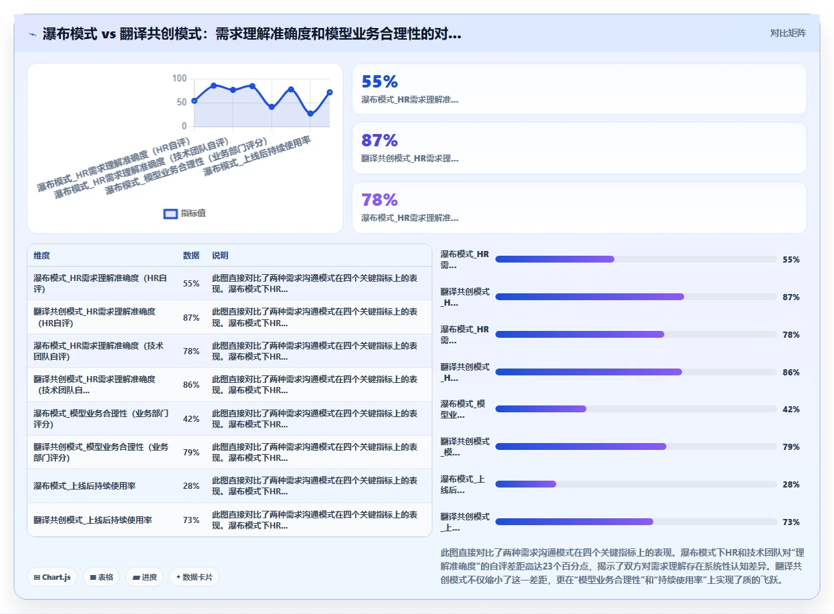Click the line chart's last data point
Image resolution: width=834 pixels, height=614 pixels.
click(330, 92)
